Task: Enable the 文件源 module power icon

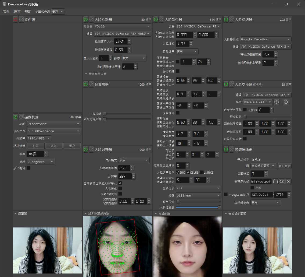Action: pos(16,19)
